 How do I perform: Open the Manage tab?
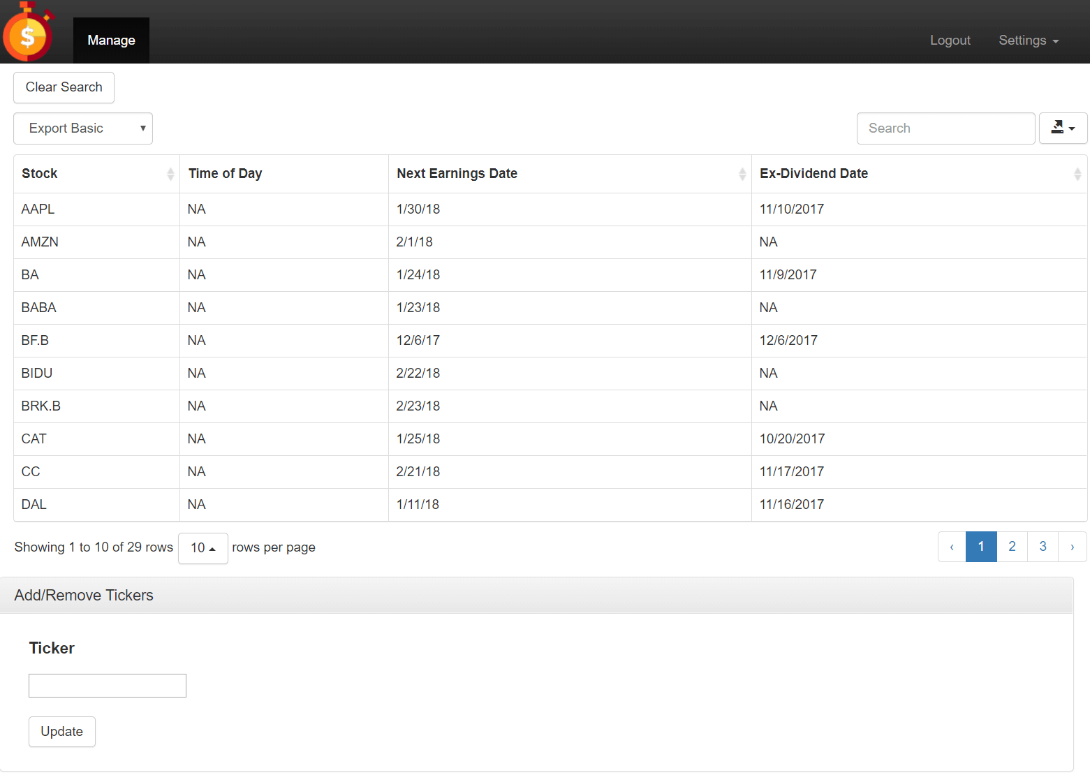[x=111, y=40]
